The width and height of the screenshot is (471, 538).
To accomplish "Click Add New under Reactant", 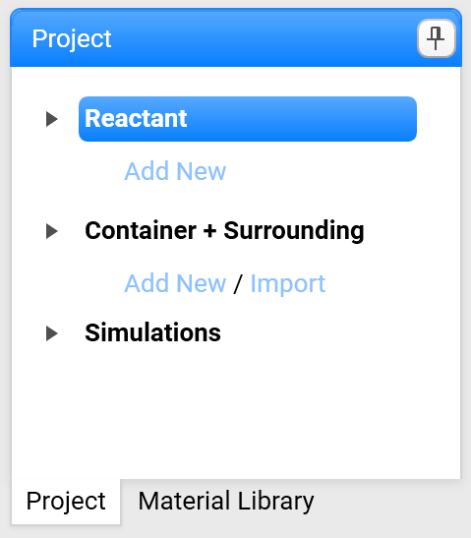I will click(175, 170).
